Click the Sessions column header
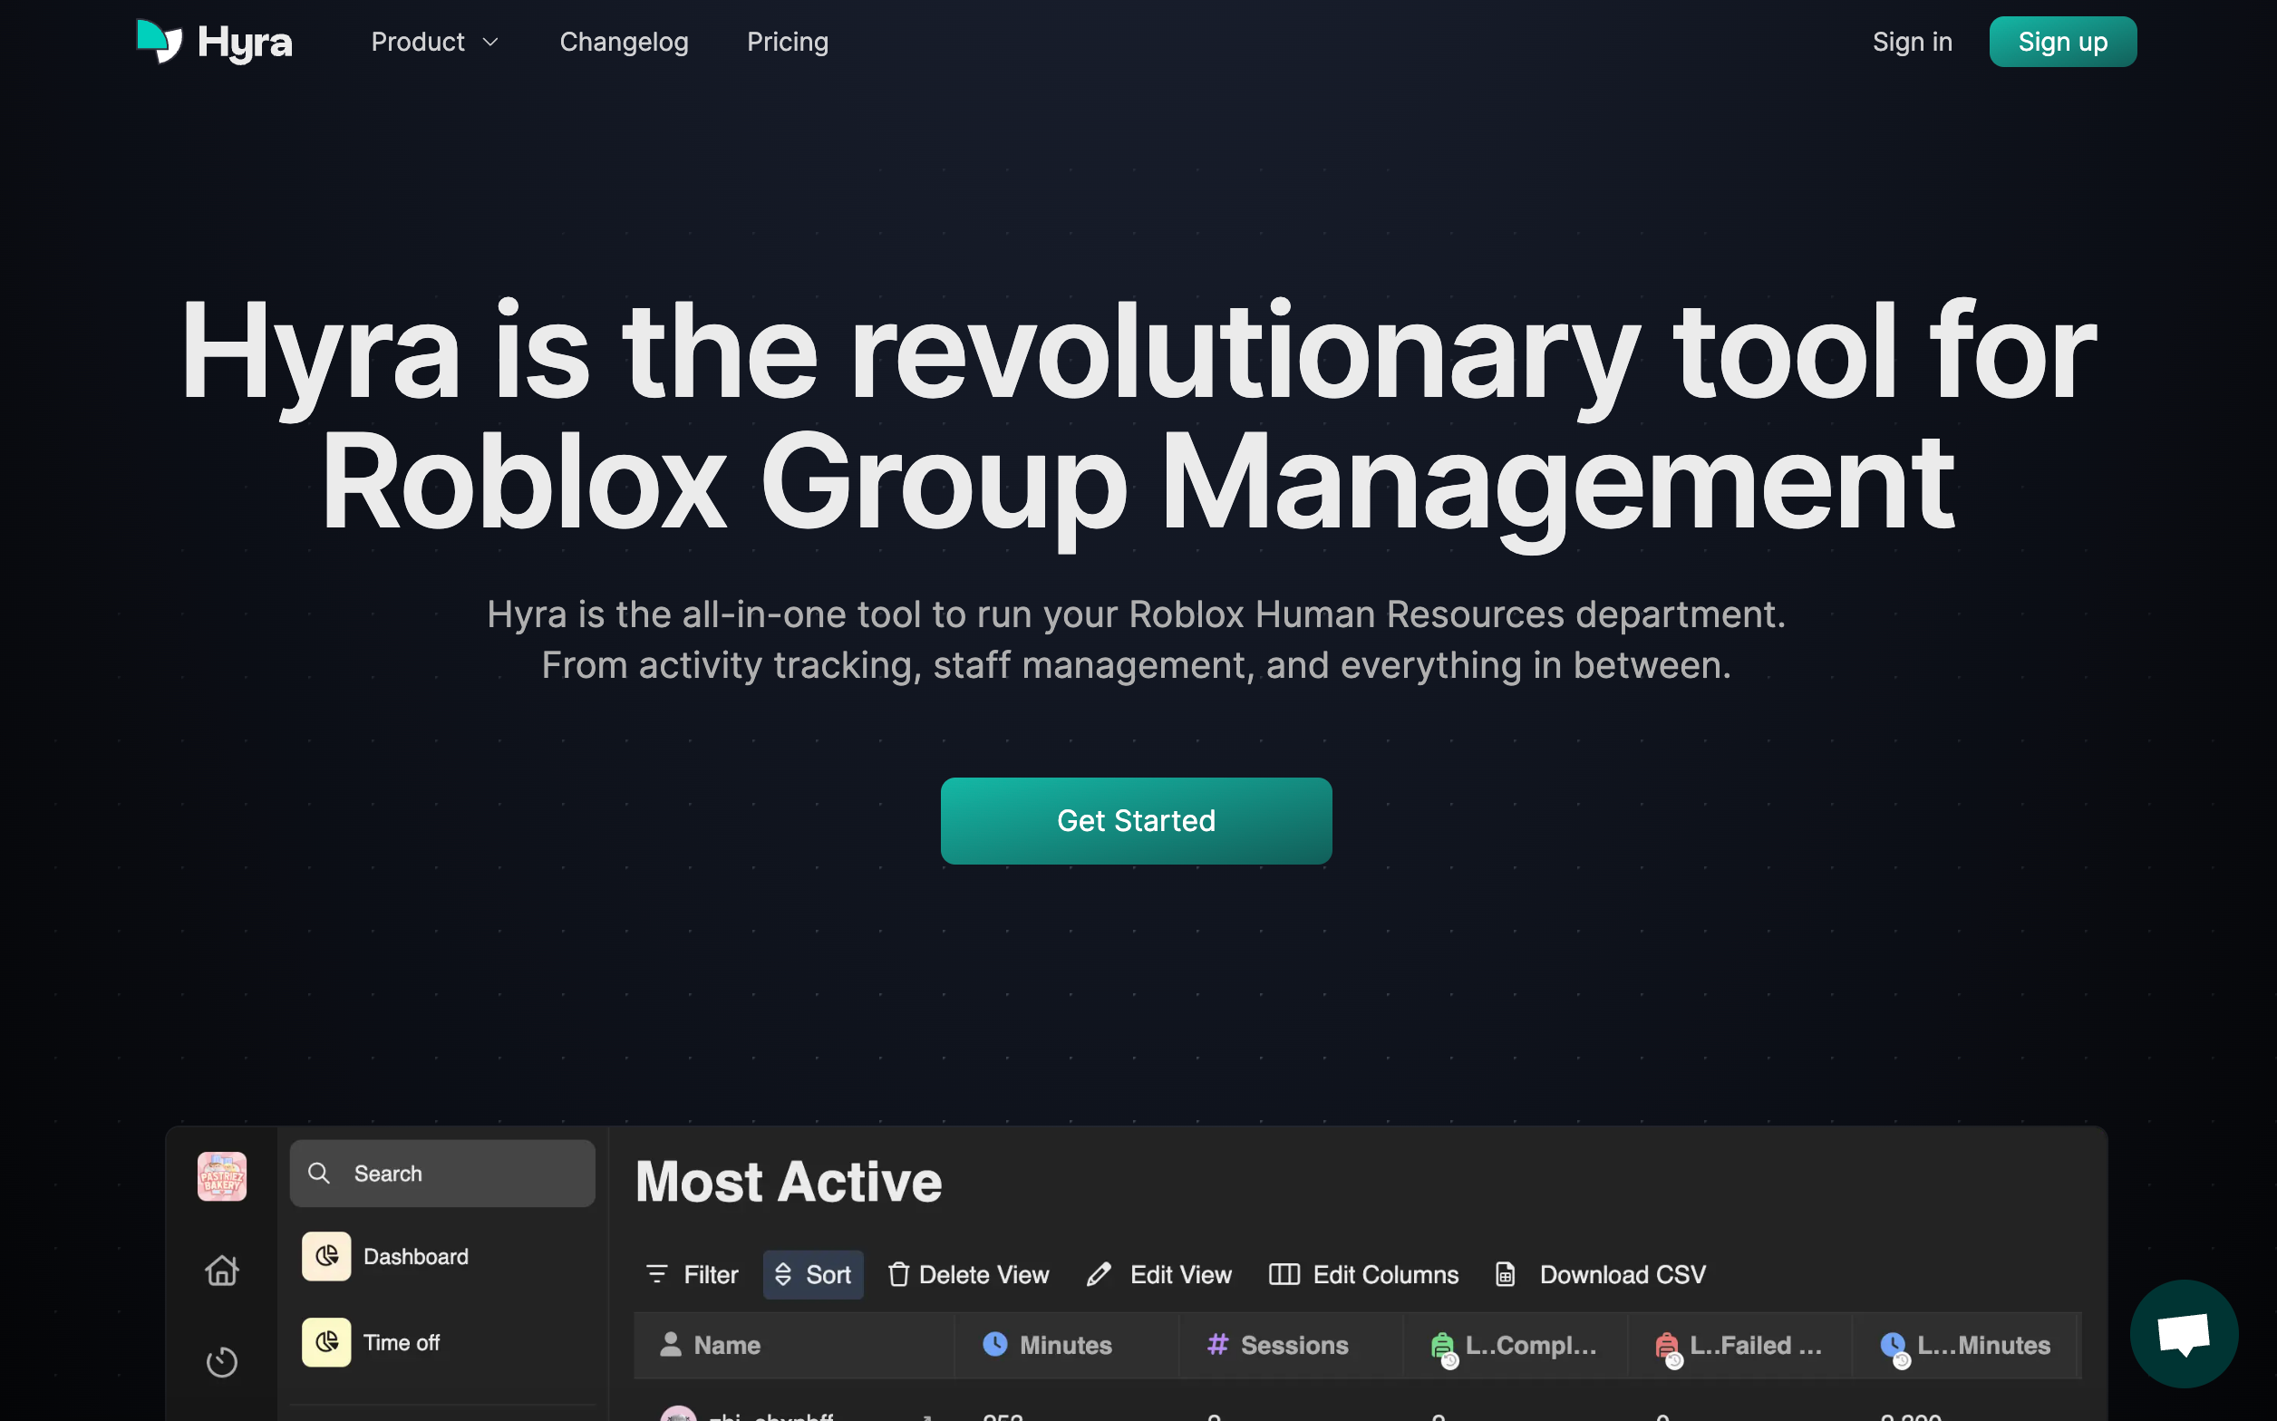 [x=1291, y=1345]
